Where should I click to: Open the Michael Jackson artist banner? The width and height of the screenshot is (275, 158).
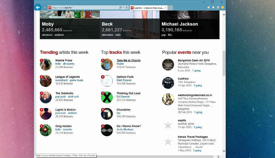[189, 25]
